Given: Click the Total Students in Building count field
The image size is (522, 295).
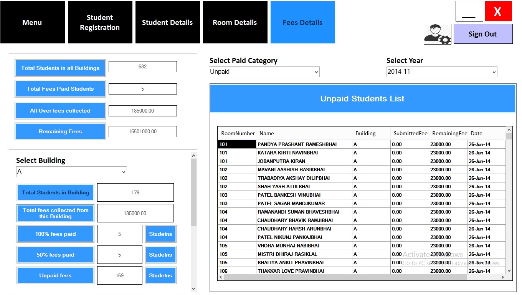Looking at the screenshot, I should pyautogui.click(x=135, y=192).
